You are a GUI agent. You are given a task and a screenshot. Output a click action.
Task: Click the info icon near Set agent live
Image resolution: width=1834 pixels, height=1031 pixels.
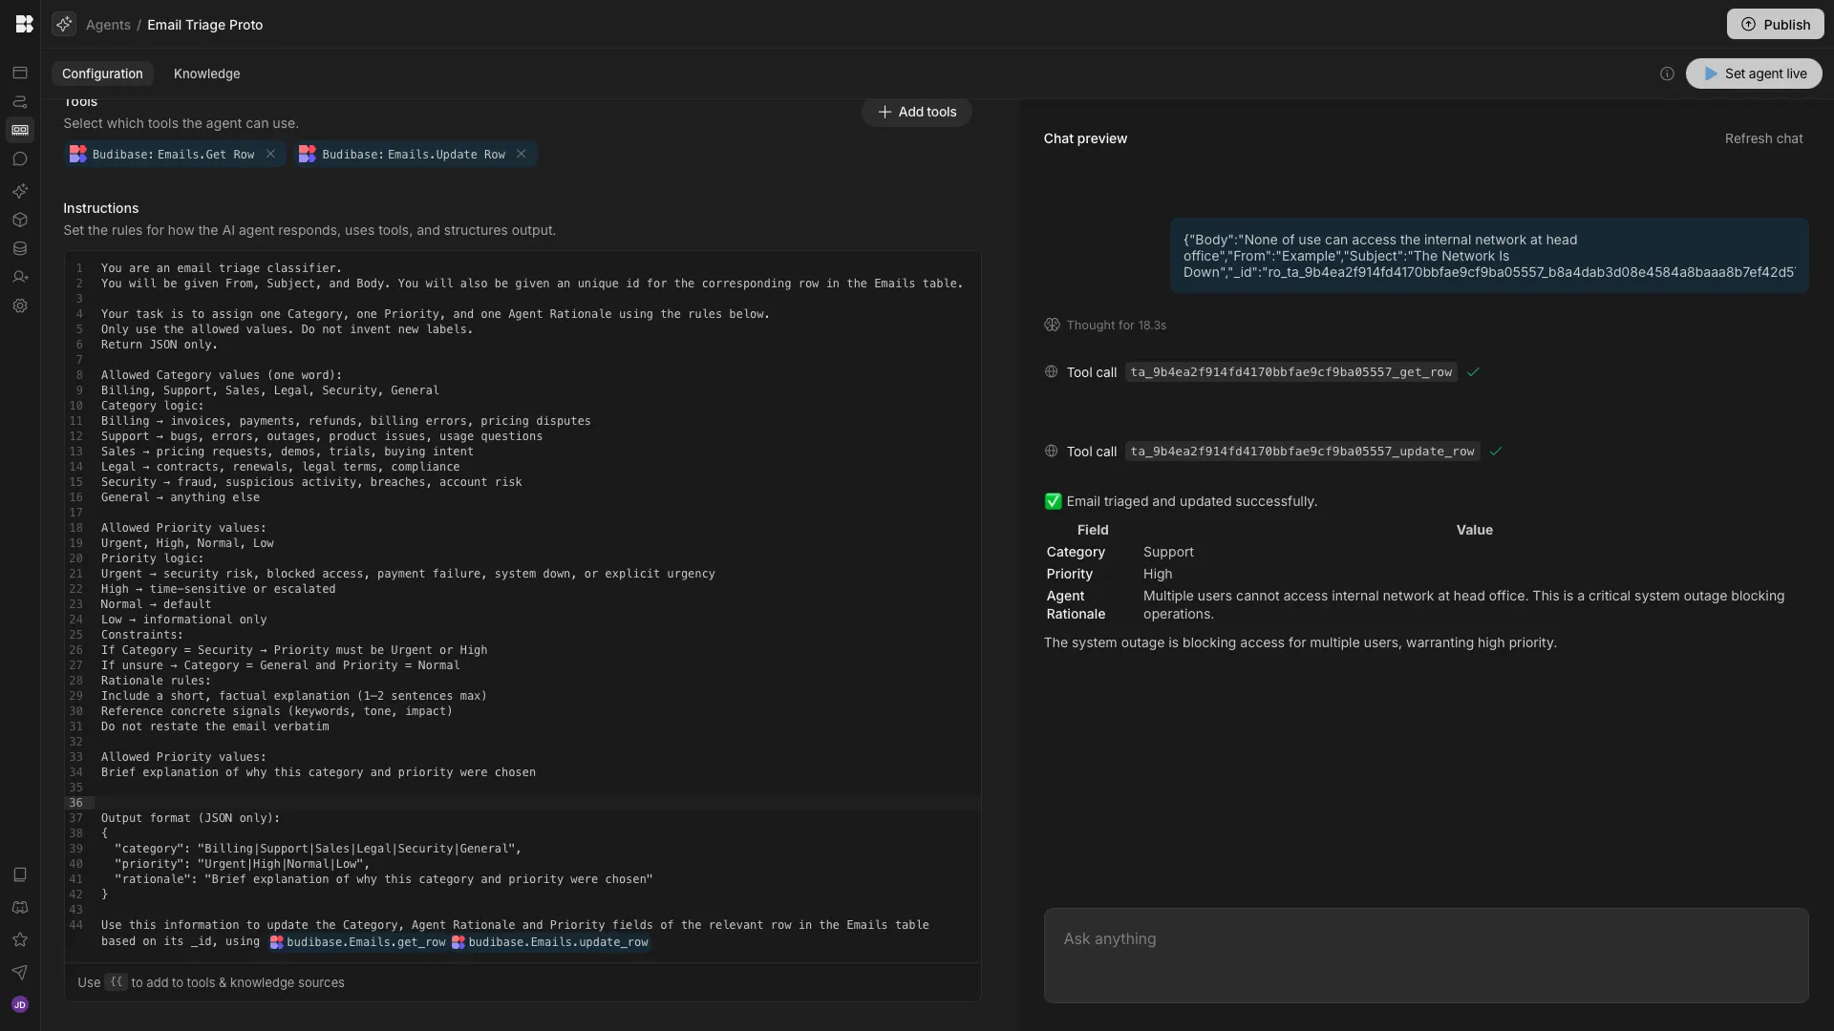1667,74
